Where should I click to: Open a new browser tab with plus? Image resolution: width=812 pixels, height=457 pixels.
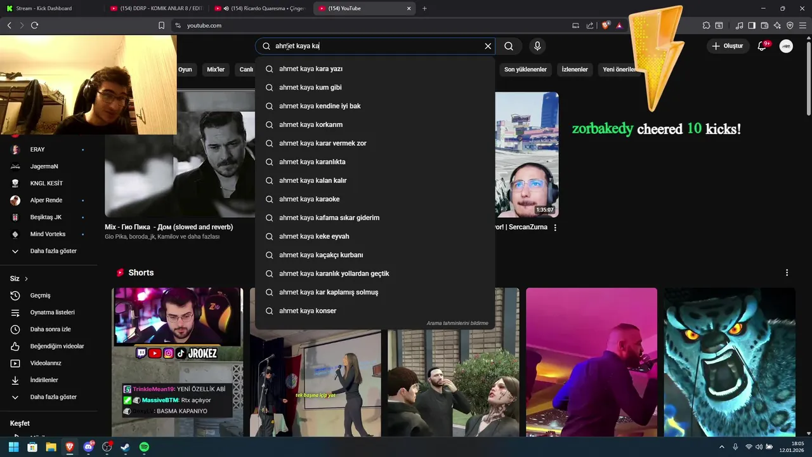pos(424,8)
